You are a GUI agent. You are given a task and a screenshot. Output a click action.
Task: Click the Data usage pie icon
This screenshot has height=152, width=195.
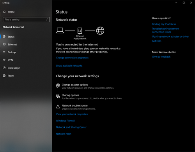(x=4, y=68)
